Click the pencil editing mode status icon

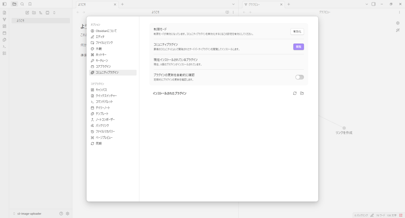coord(372,215)
